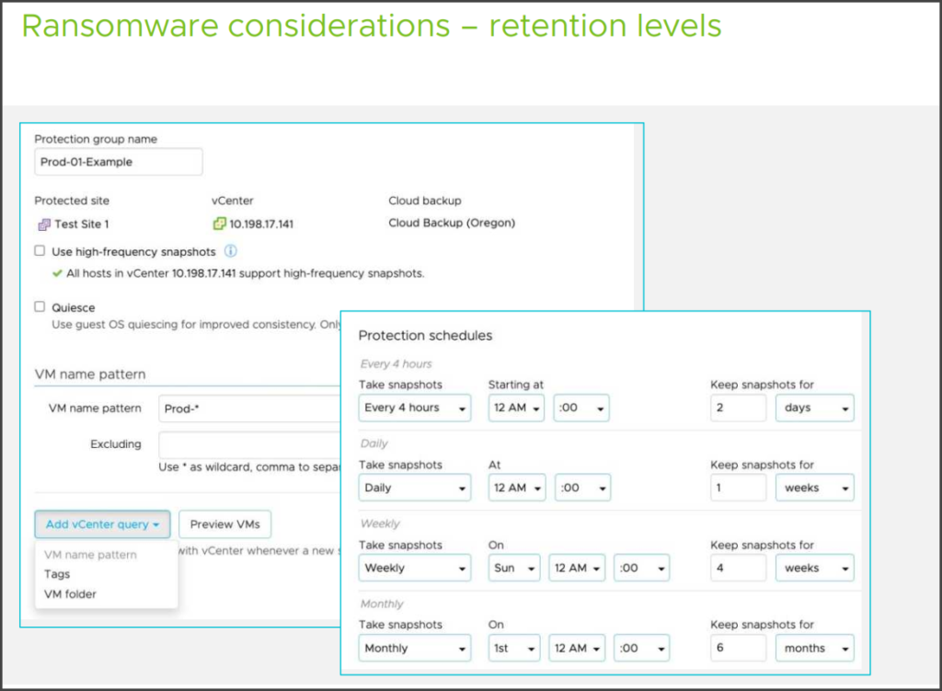Open the Sun weekly day selector

click(x=513, y=568)
